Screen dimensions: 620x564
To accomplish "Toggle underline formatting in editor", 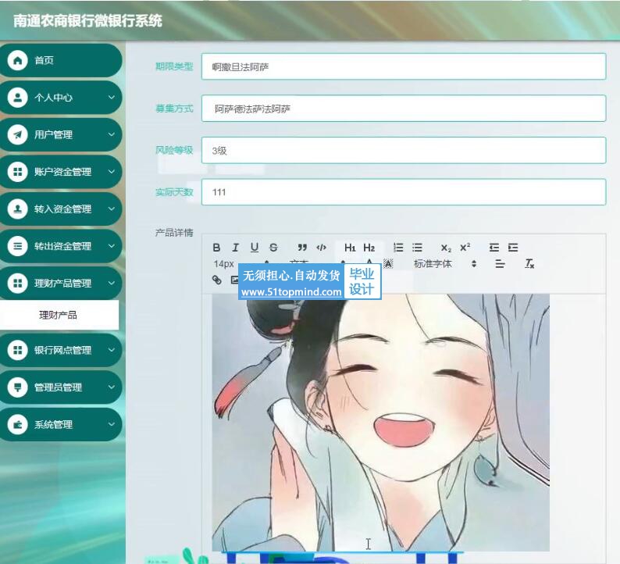I will click(x=255, y=248).
